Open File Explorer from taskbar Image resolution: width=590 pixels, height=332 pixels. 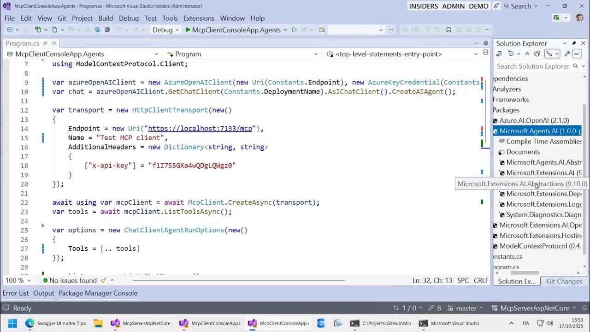[x=98, y=323]
